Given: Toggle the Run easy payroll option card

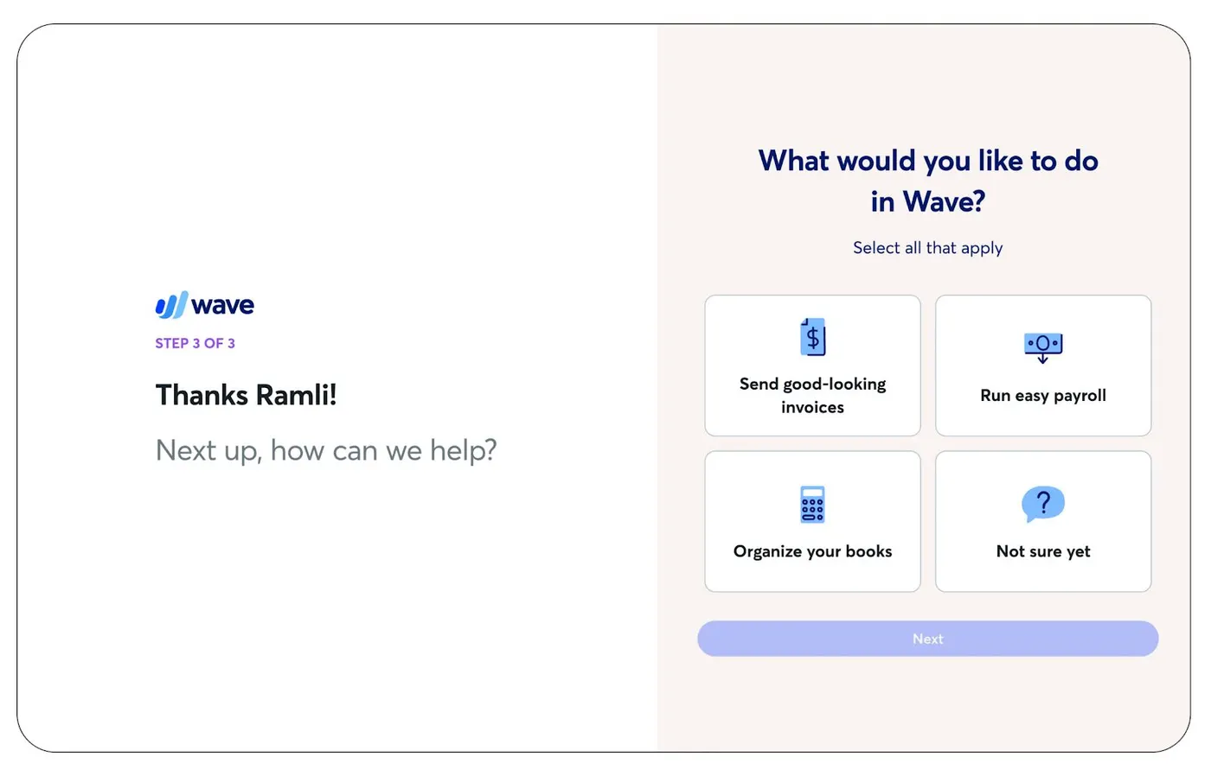Looking at the screenshot, I should click(1043, 366).
